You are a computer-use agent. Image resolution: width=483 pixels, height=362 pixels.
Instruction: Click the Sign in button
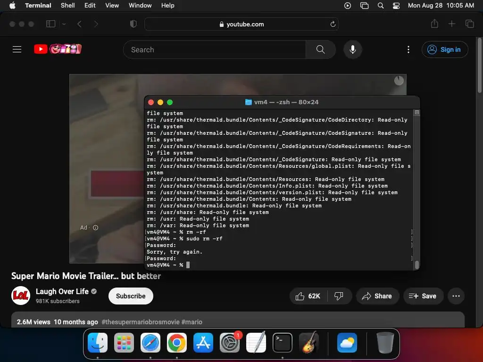(445, 49)
